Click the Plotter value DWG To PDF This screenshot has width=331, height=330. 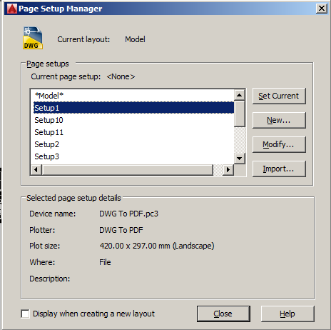click(121, 230)
